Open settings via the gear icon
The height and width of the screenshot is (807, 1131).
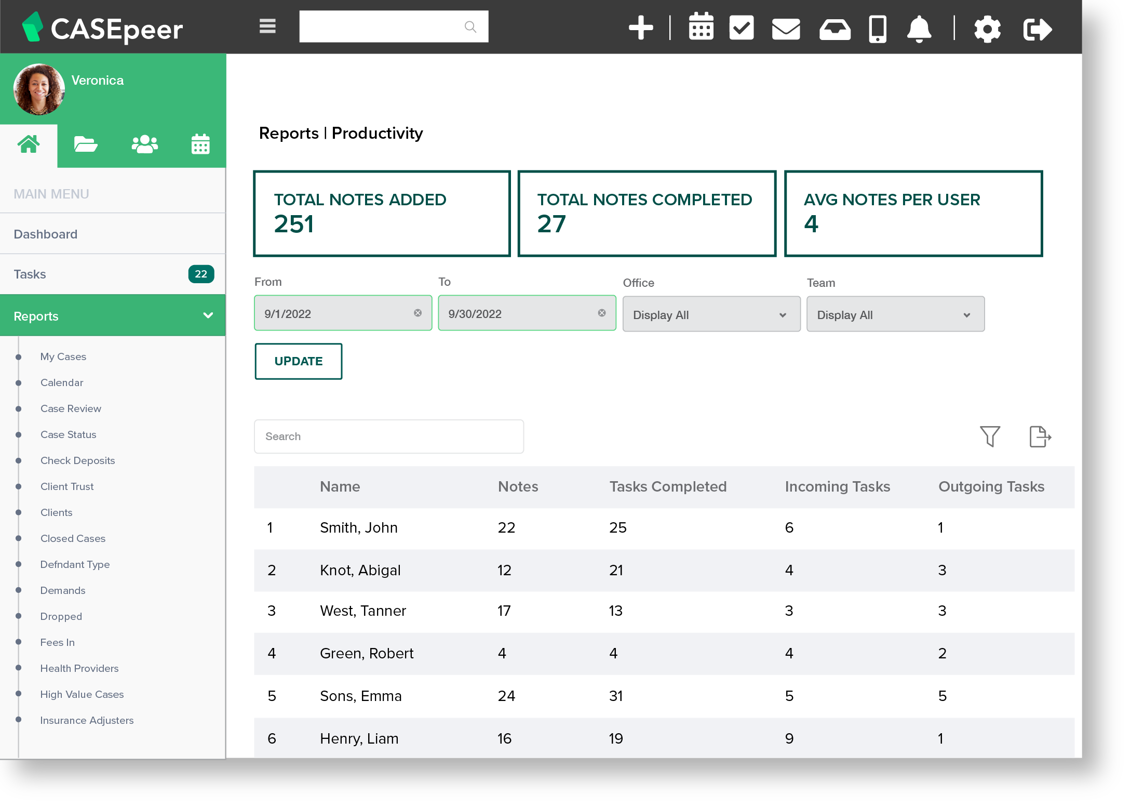(988, 29)
